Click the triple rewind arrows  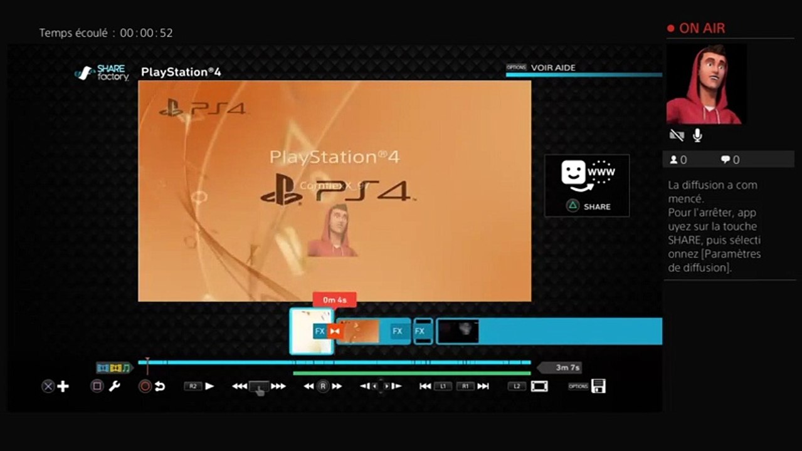pyautogui.click(x=240, y=386)
